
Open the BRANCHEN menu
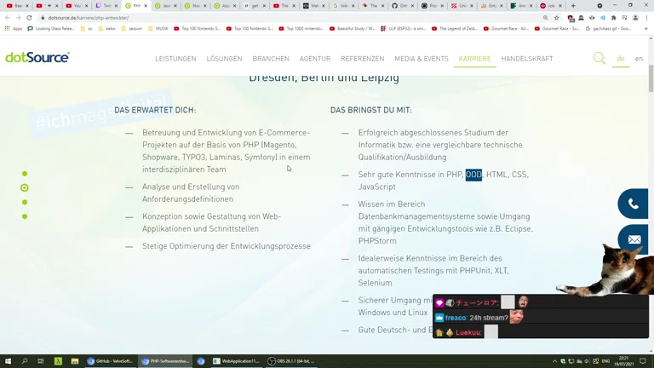271,59
